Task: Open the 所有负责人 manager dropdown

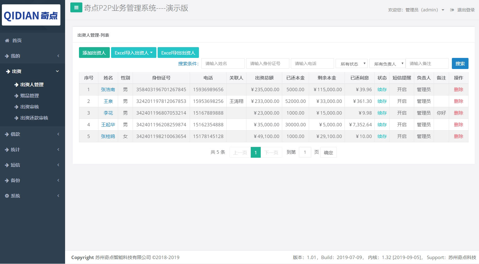Action: [387, 63]
